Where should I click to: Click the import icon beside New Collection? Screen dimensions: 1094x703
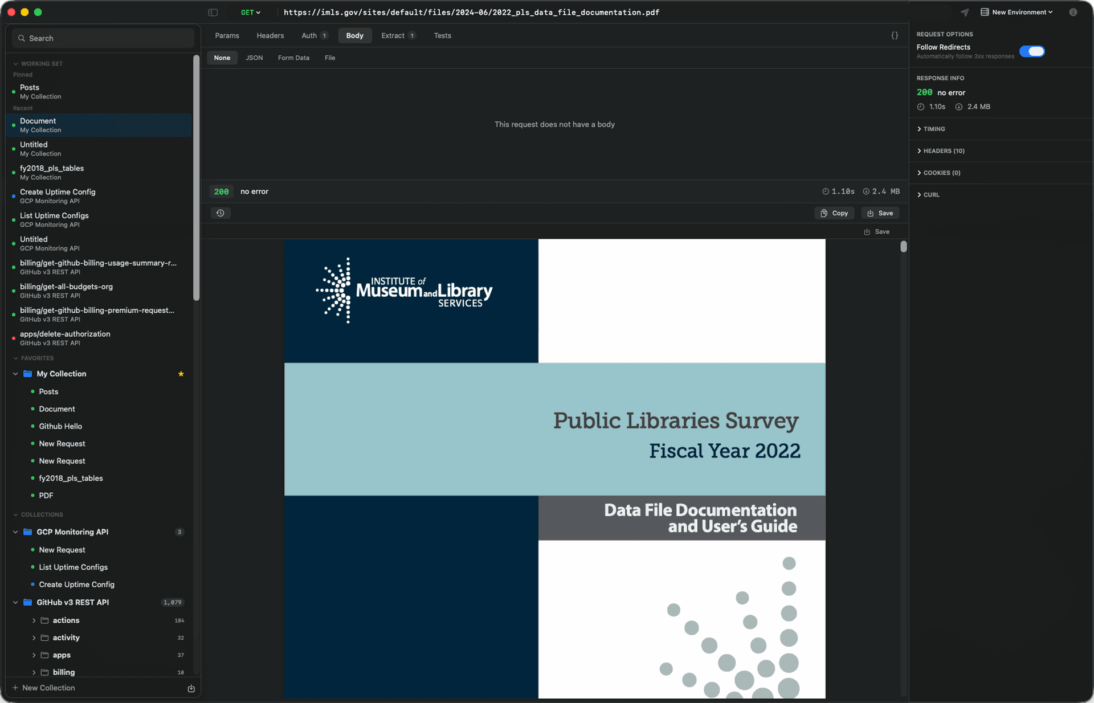pos(191,688)
